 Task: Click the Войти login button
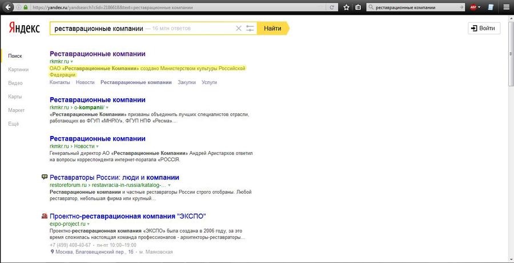[484, 28]
